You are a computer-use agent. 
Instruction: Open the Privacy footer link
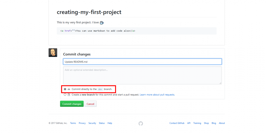pos(82,123)
